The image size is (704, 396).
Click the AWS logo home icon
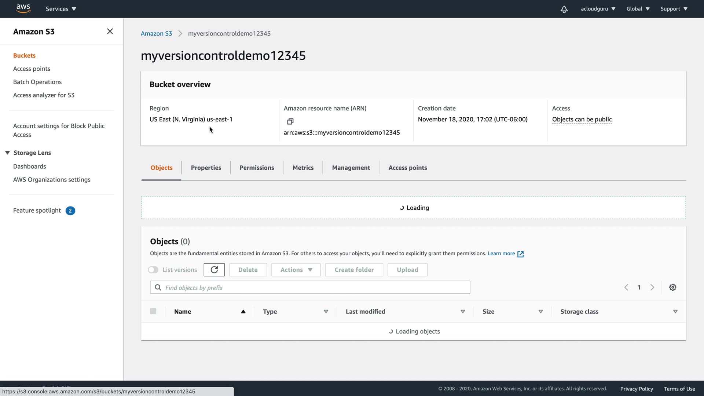coord(23,8)
